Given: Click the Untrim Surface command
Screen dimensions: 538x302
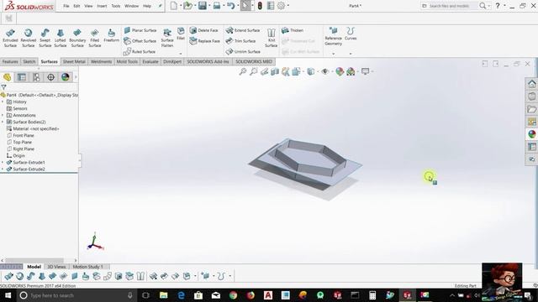Looking at the screenshot, I should 243,52.
